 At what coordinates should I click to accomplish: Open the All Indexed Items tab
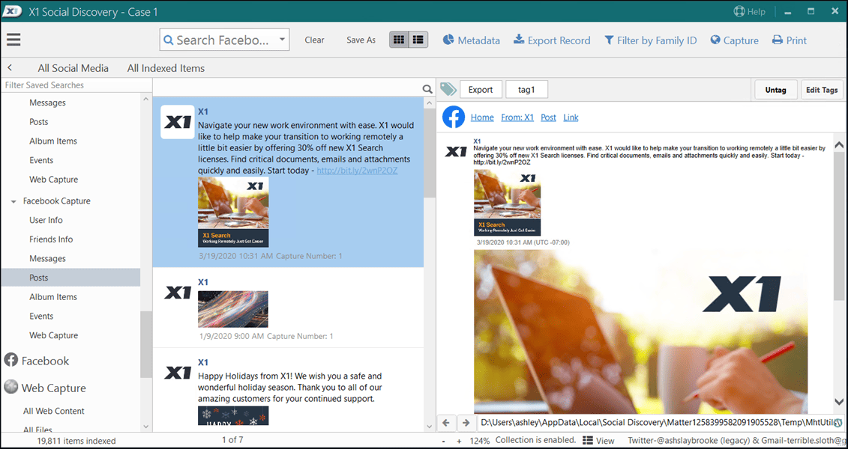pos(166,68)
